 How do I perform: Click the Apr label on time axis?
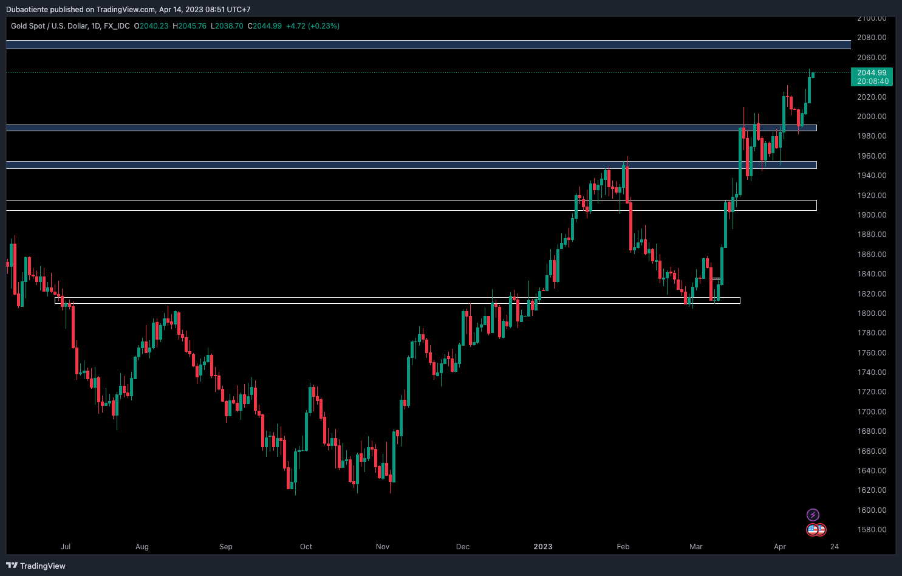(x=780, y=547)
